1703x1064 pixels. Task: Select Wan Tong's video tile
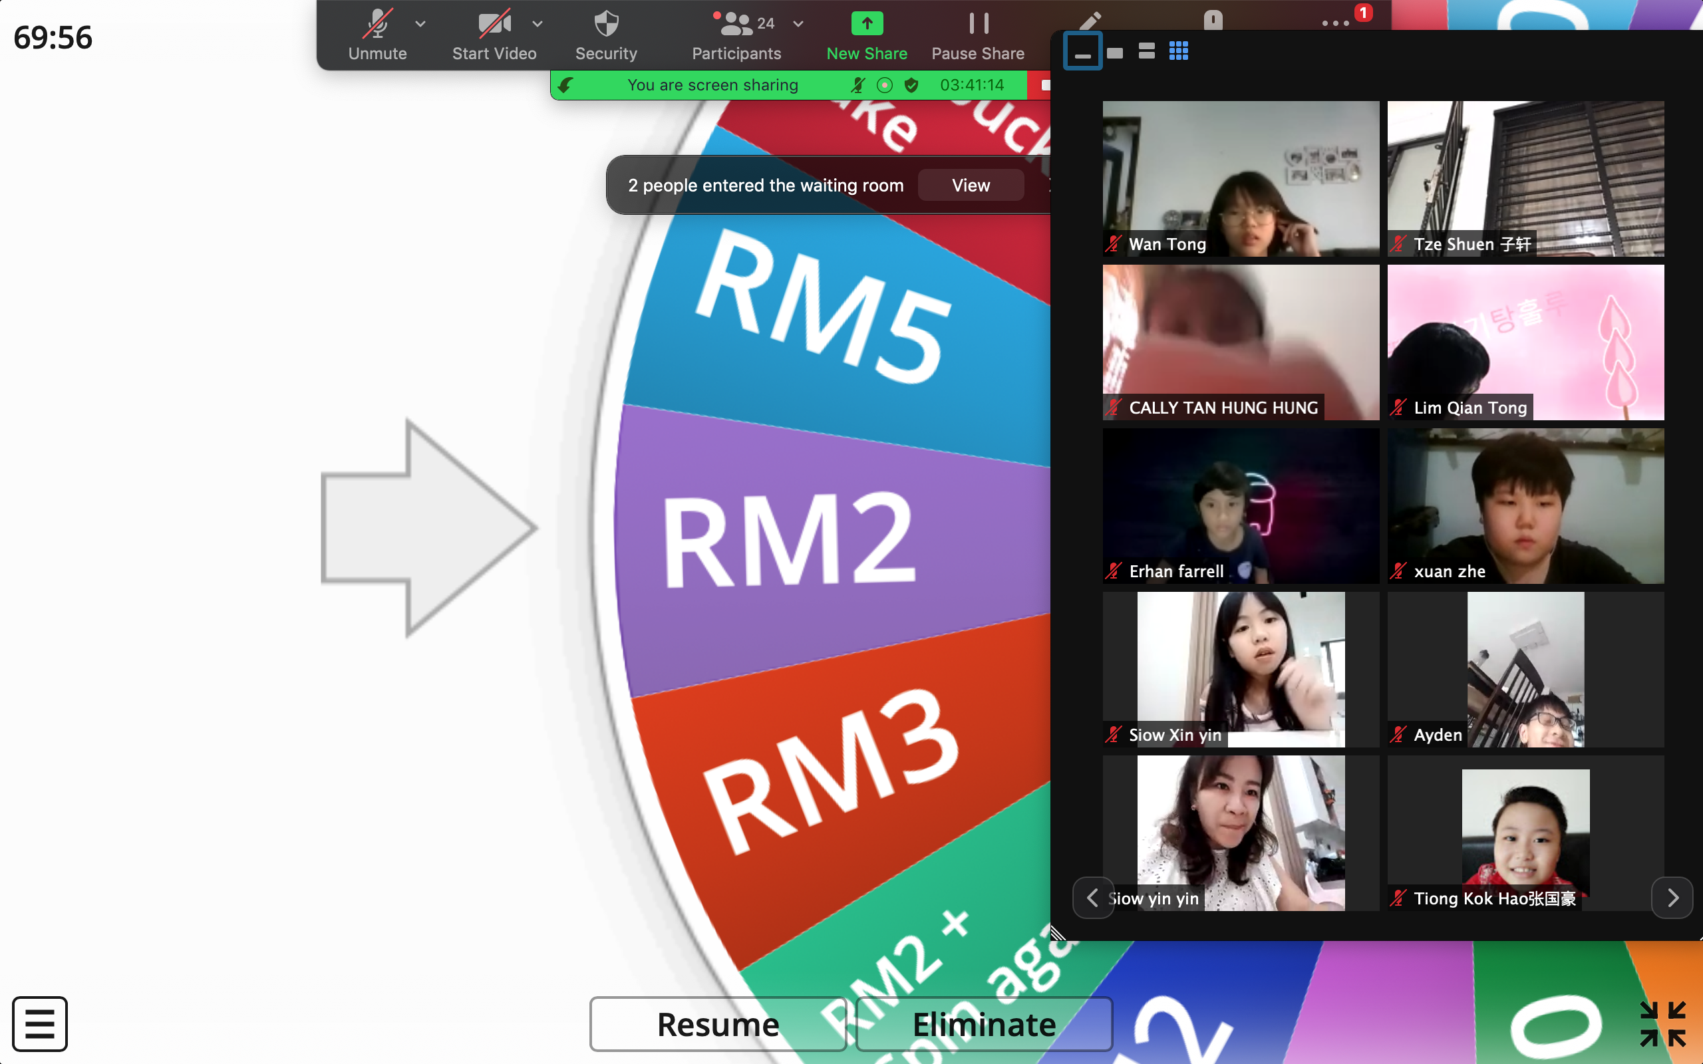pyautogui.click(x=1241, y=179)
